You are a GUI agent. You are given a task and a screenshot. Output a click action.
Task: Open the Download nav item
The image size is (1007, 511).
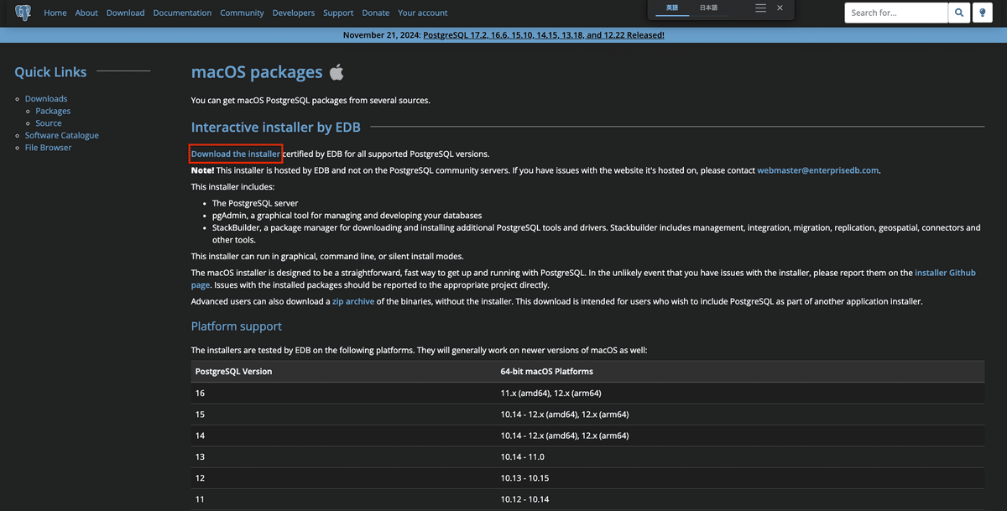click(125, 13)
